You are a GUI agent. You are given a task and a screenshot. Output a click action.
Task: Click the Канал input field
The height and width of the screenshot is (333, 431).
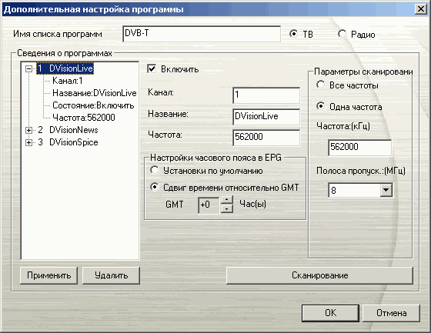(266, 95)
